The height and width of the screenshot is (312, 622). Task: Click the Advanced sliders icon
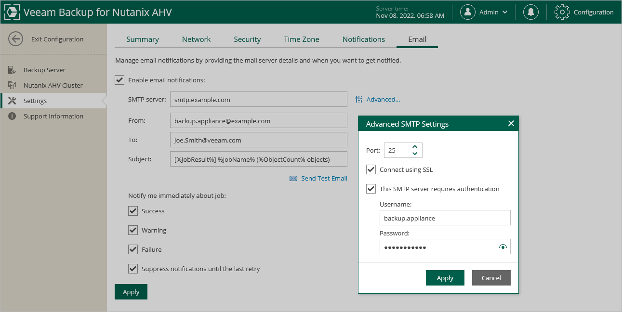pyautogui.click(x=359, y=99)
